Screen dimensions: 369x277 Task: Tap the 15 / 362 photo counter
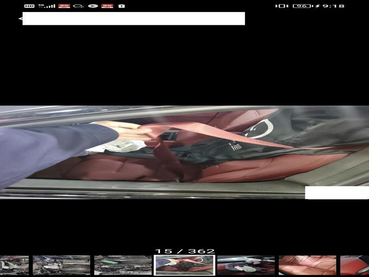click(x=184, y=251)
